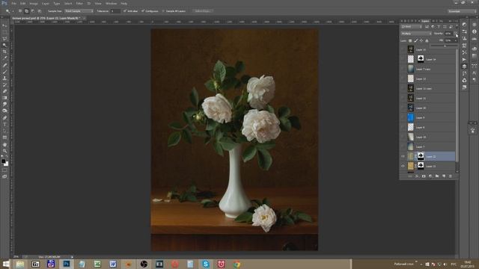
Task: Select the Healing Brush tool
Action: [4, 65]
